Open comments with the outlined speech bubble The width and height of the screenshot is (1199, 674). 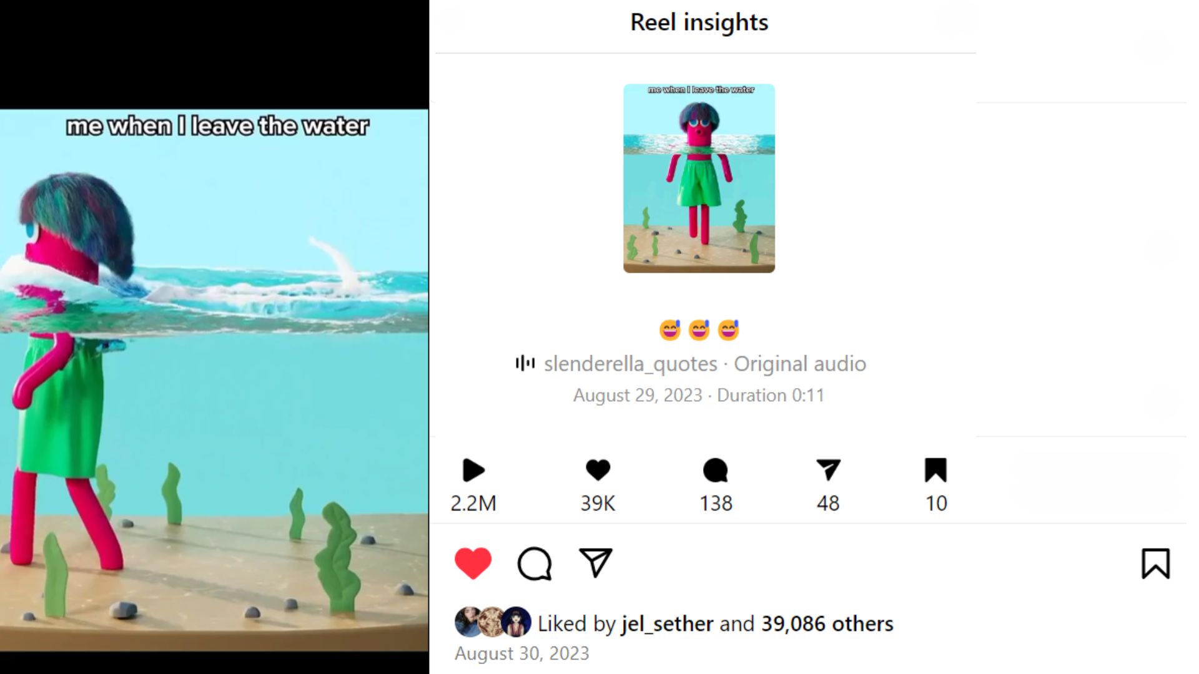coord(535,564)
